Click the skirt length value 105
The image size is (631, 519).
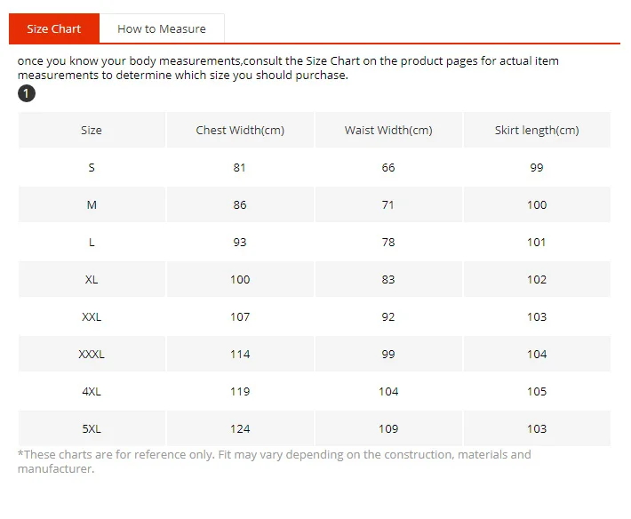click(x=537, y=391)
